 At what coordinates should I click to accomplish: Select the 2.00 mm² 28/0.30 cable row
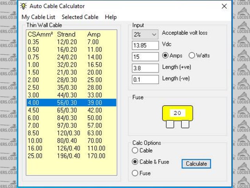point(71,80)
